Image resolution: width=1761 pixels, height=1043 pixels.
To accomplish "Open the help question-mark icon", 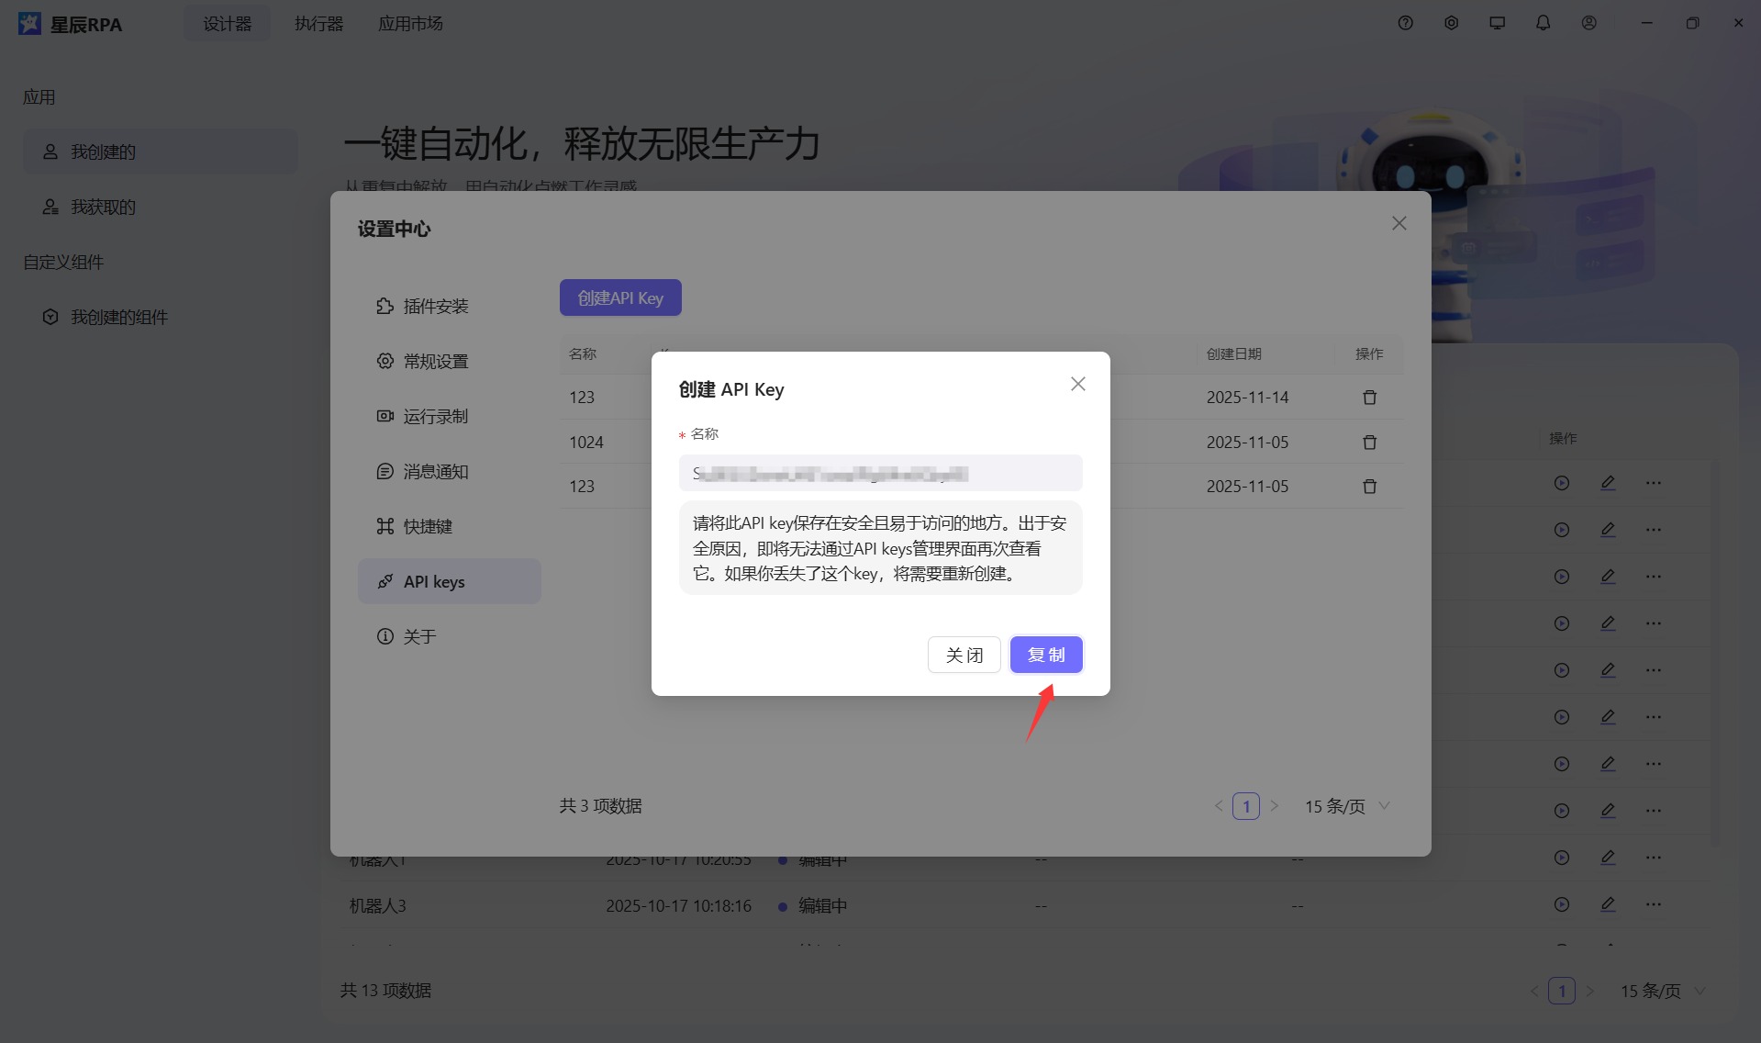I will (1405, 23).
